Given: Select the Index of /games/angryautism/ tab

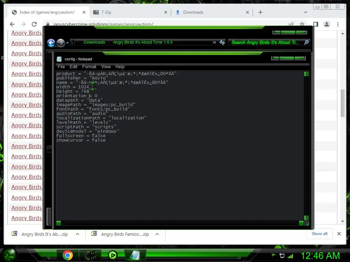Looking at the screenshot, I should pyautogui.click(x=49, y=12).
